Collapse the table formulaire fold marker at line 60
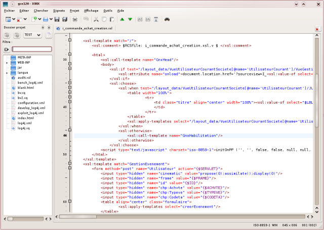The width and height of the screenshot is (324, 230). pos(70,201)
